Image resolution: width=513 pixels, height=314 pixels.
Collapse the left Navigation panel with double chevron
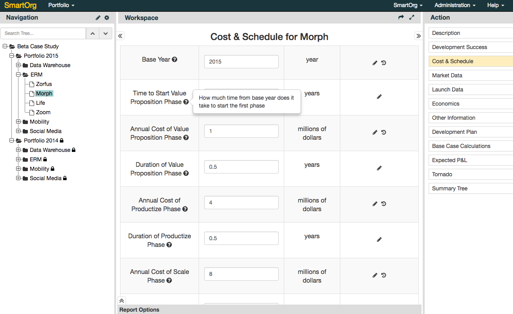coord(120,36)
